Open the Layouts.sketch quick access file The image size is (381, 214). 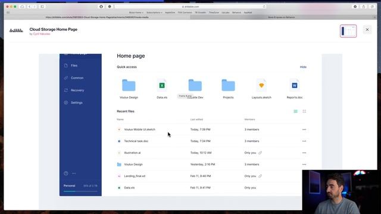pos(261,89)
